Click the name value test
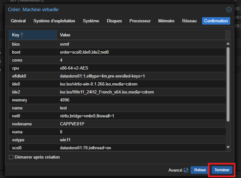Viewport: 241px width, 178px height. [63, 108]
